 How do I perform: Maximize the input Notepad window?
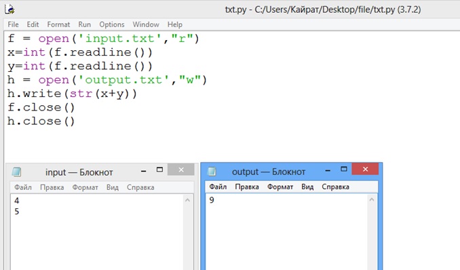click(x=159, y=170)
